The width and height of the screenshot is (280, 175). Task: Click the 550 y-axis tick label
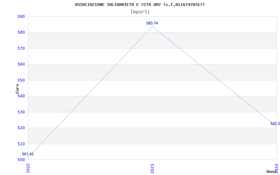point(21,80)
